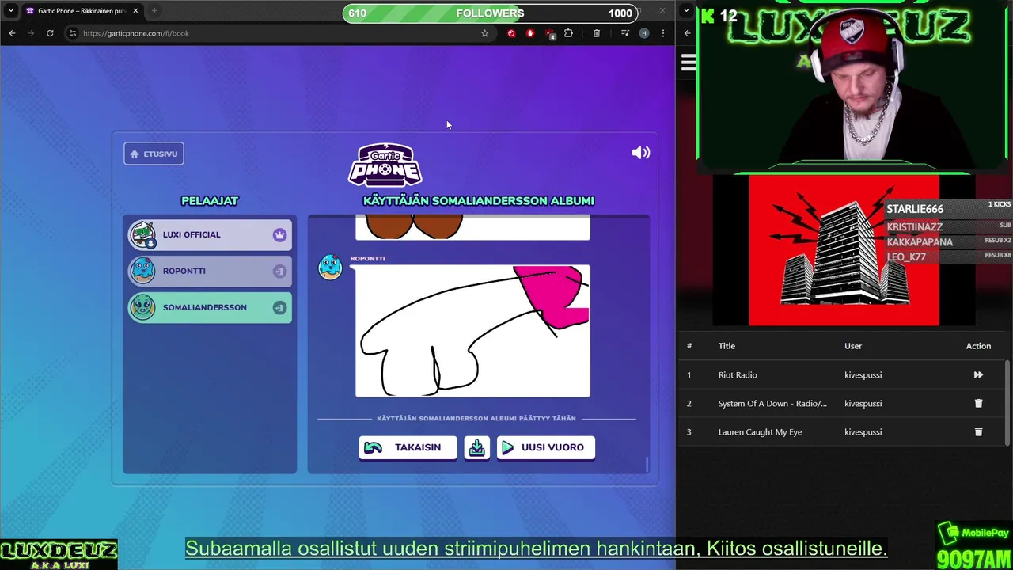
Task: Open the browser extensions puzzle icon
Action: tap(568, 33)
